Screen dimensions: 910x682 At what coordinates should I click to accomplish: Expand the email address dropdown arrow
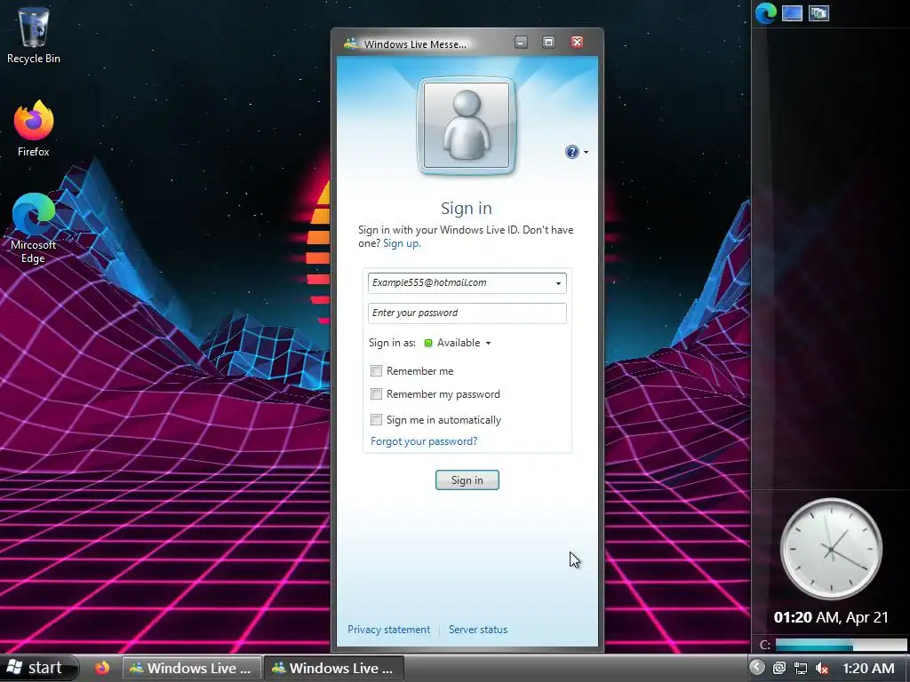558,283
